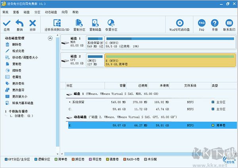Click the 已使用 column header
This screenshot has width=238, height=168.
click(x=137, y=86)
